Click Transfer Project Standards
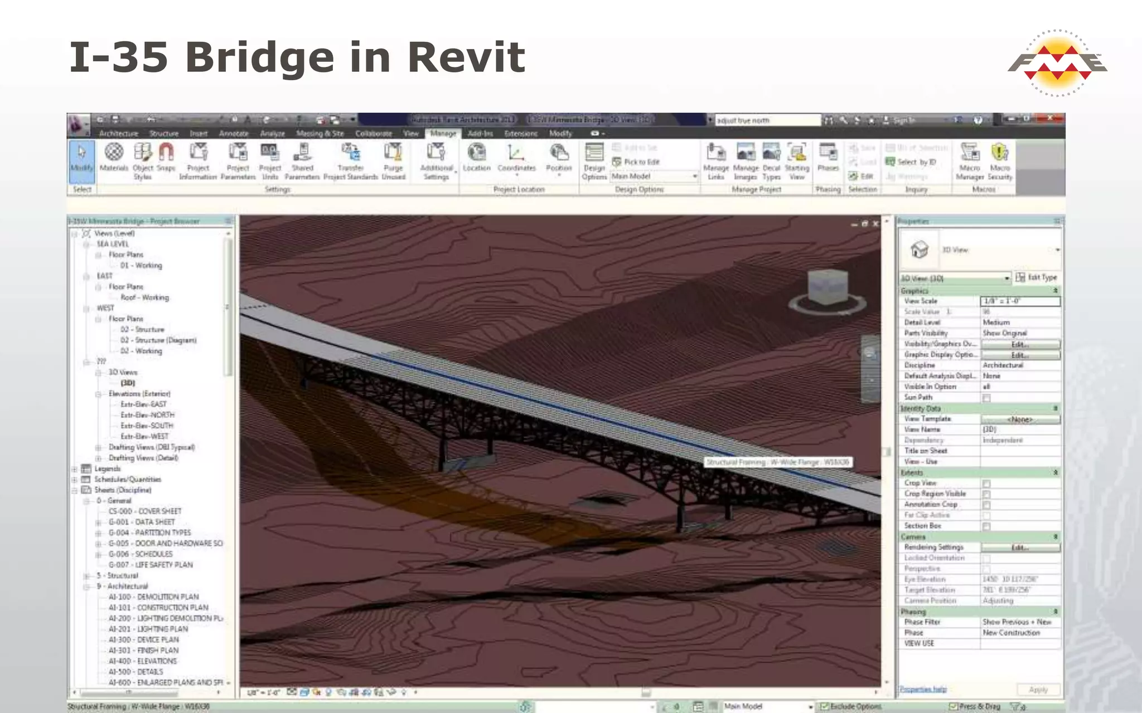This screenshot has height=713, width=1142. pos(351,162)
